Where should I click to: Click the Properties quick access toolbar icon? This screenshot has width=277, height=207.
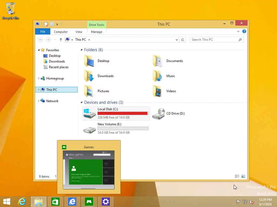point(46,24)
